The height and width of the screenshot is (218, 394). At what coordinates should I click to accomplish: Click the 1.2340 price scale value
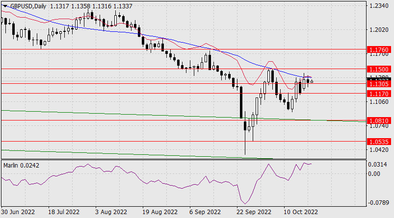tap(378, 6)
